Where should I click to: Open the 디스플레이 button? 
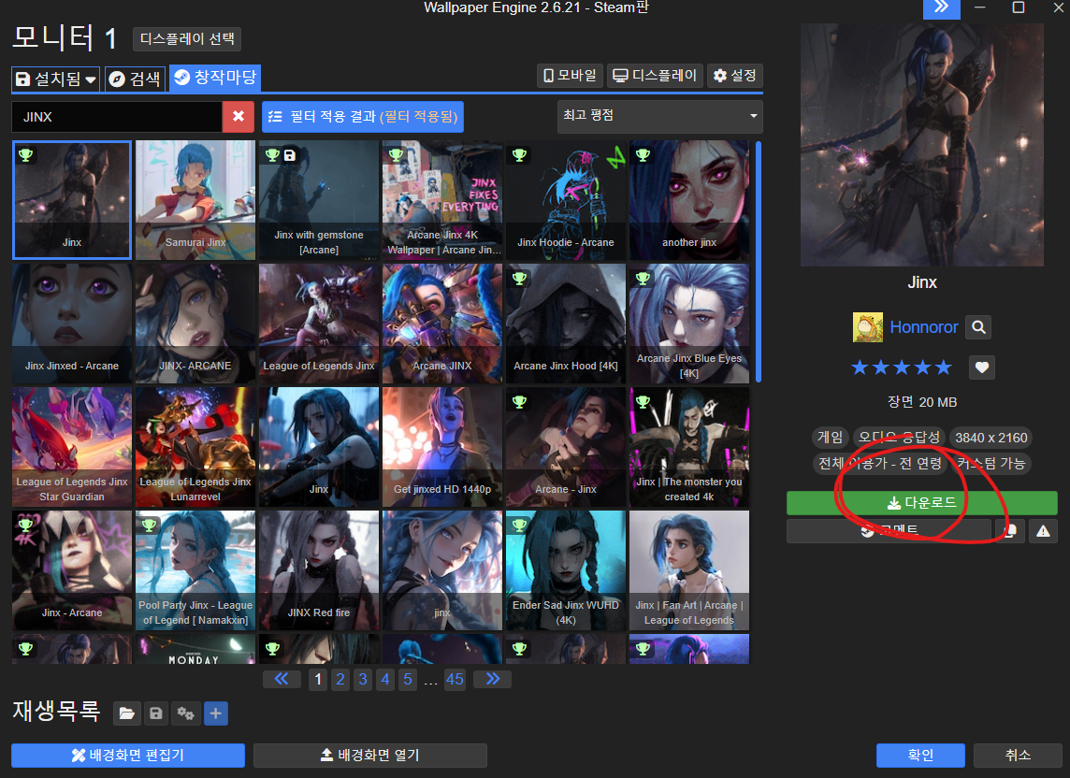pyautogui.click(x=655, y=75)
